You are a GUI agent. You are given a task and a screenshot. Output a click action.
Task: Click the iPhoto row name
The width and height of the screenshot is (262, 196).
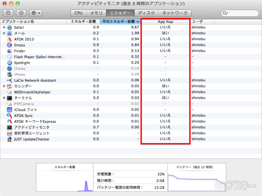(20, 74)
